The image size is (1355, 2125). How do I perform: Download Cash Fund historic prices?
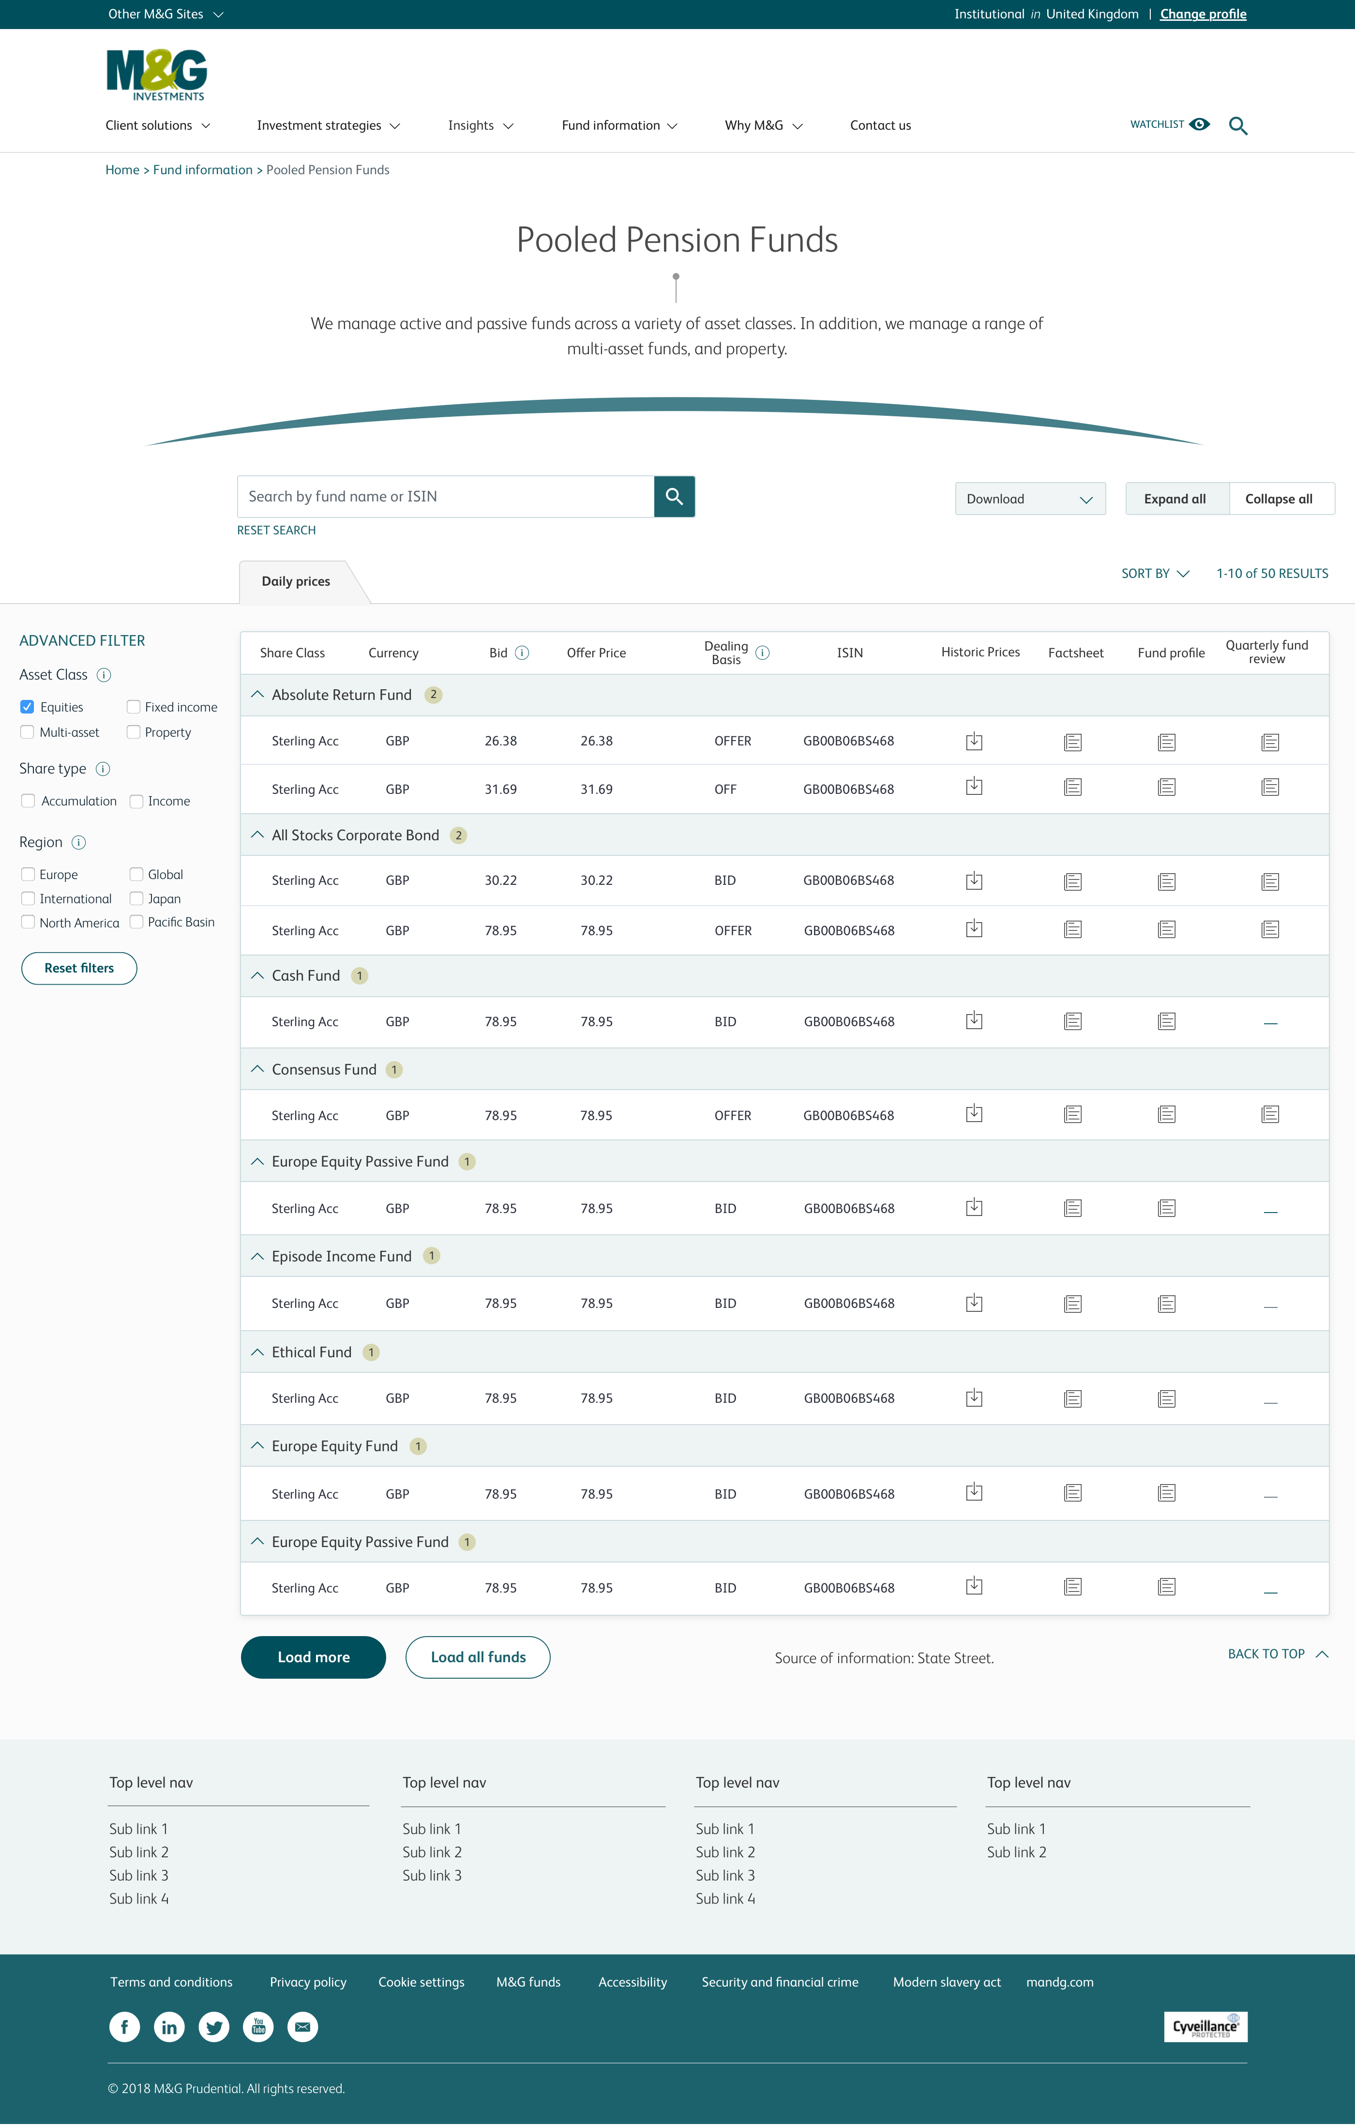pos(974,1021)
